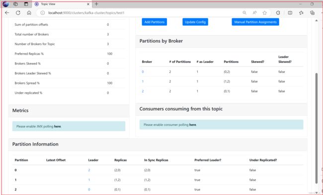Open broker 2 link in Partitions by Broker
The height and width of the screenshot is (195, 323).
coord(143,91)
